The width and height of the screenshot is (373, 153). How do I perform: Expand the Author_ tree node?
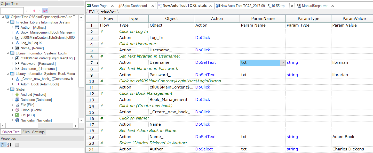click(13, 28)
